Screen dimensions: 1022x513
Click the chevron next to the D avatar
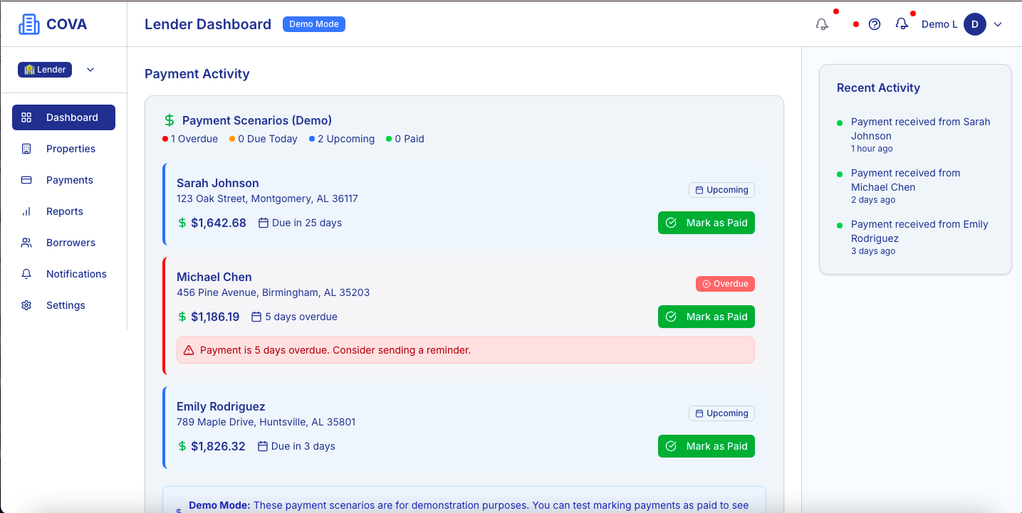(x=998, y=23)
